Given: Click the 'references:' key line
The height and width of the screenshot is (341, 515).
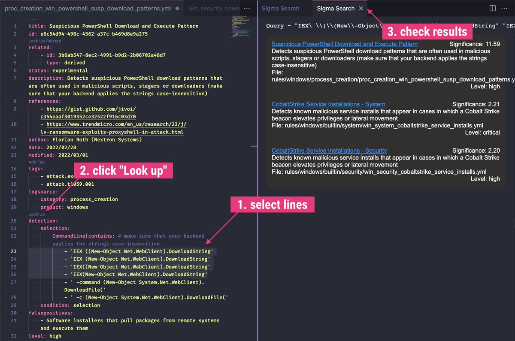Looking at the screenshot, I should (x=45, y=101).
